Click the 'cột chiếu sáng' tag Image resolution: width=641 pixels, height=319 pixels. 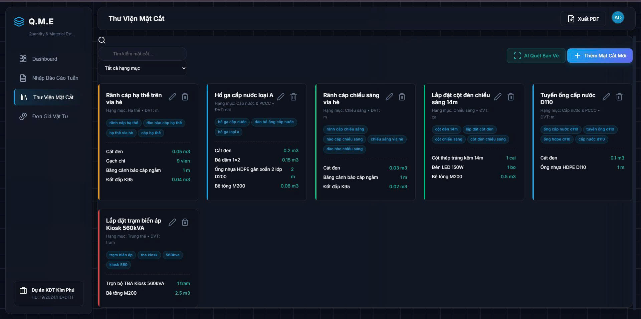click(x=449, y=139)
